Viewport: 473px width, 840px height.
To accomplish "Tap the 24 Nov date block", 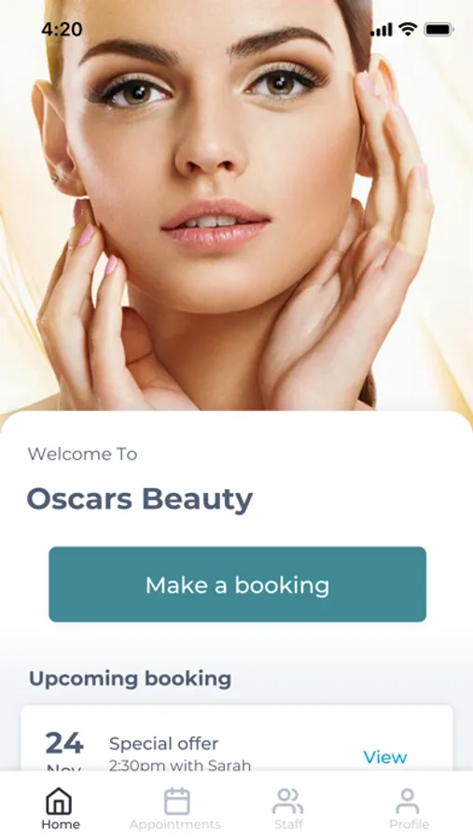I will coord(64,750).
